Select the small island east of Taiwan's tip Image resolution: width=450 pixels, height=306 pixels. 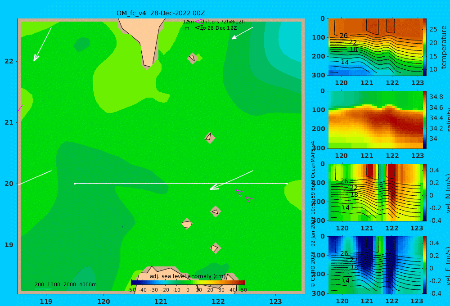pos(193,58)
